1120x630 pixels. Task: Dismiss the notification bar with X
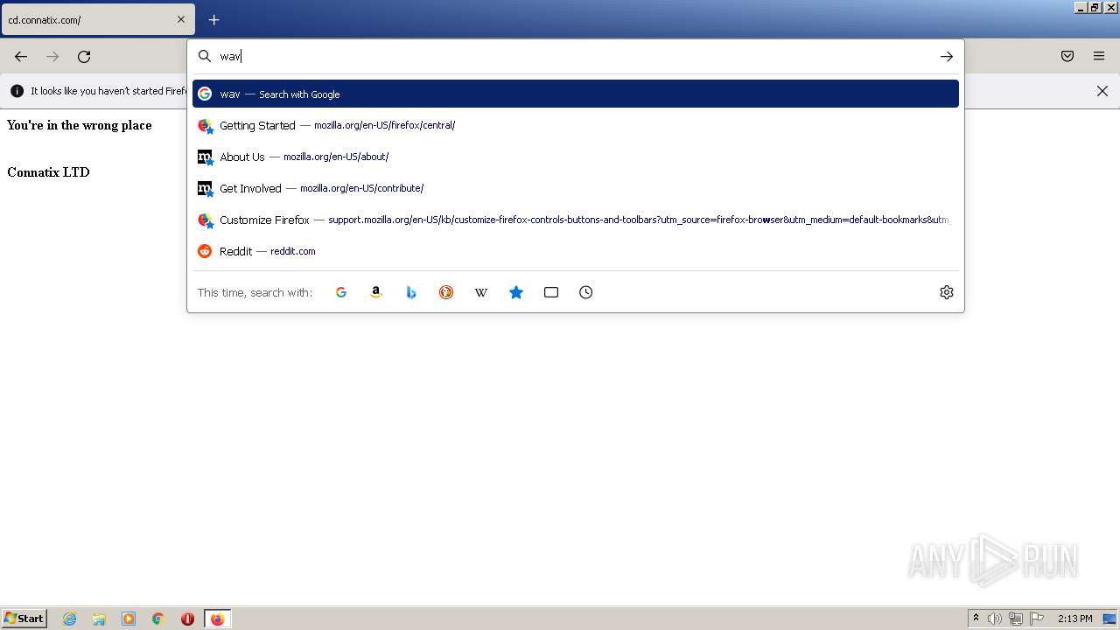pyautogui.click(x=1102, y=91)
